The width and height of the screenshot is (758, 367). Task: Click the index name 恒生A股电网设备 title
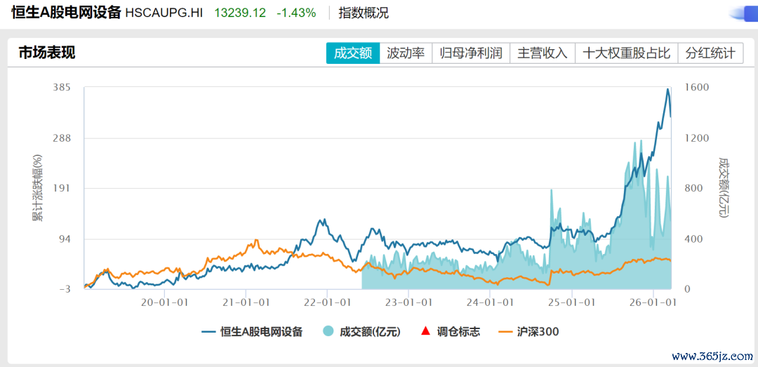coord(66,13)
